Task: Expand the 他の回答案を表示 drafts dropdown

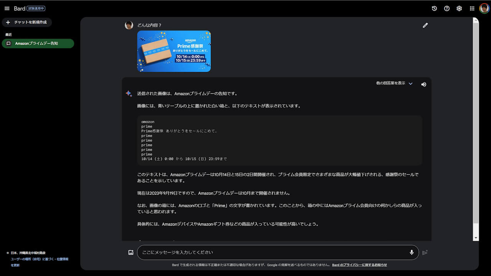Action: point(390,83)
